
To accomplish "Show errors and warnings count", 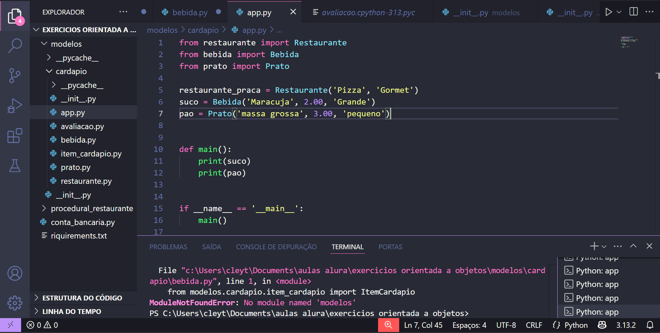I will tap(42, 325).
